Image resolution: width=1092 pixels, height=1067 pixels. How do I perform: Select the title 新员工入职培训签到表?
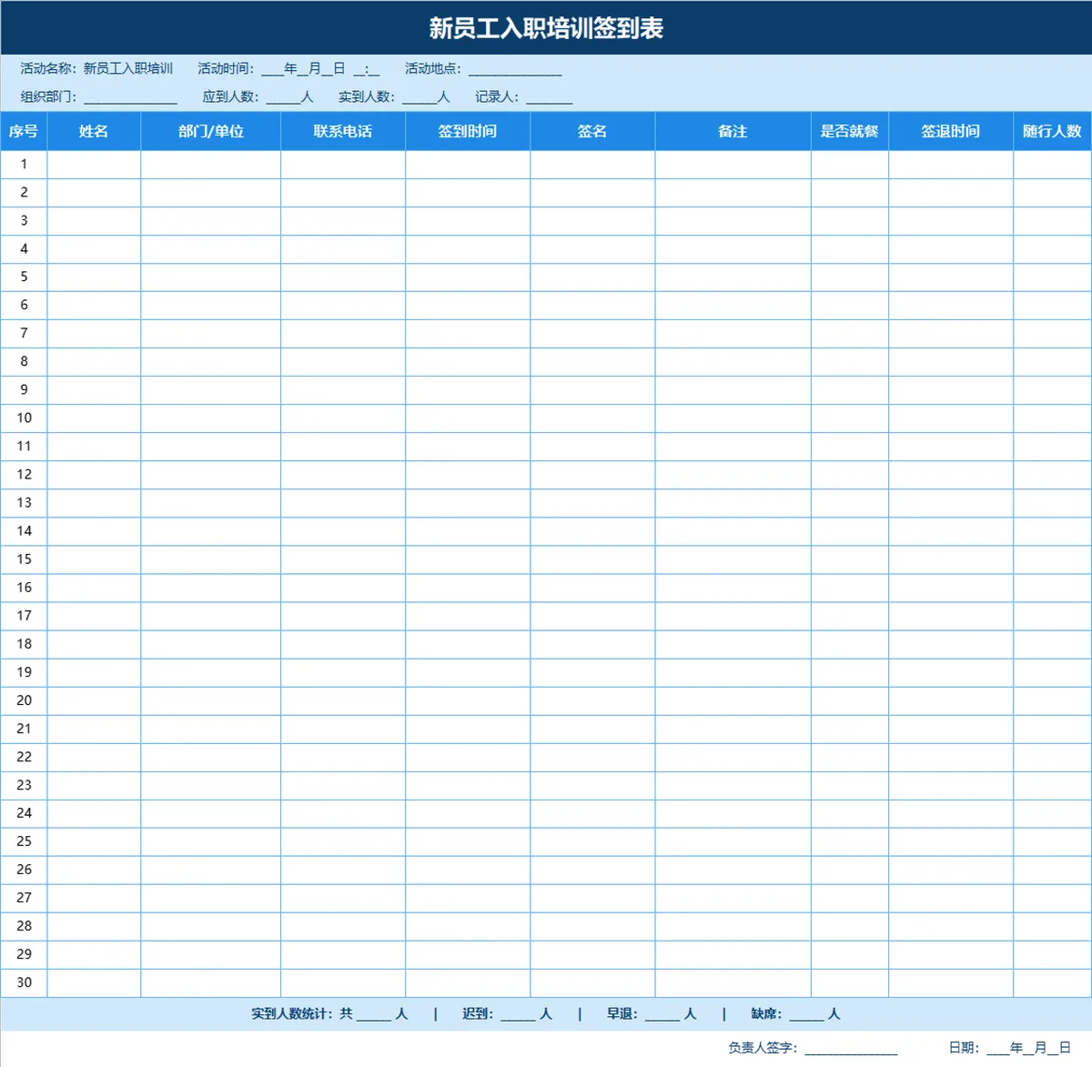pos(546,28)
